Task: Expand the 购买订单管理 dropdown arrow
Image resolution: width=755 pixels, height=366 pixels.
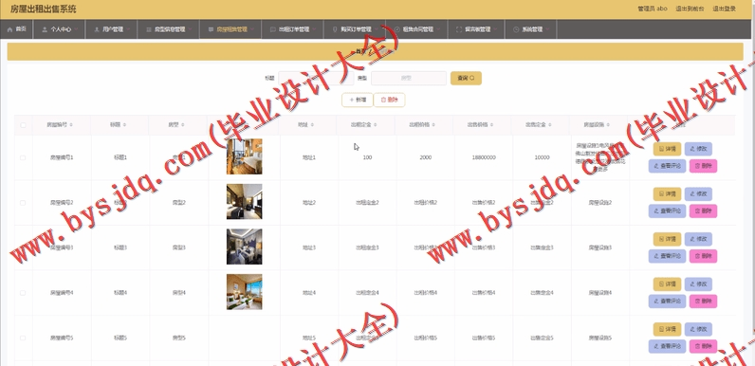Action: click(377, 29)
